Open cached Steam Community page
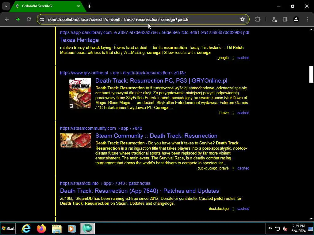 pyautogui.click(x=243, y=168)
